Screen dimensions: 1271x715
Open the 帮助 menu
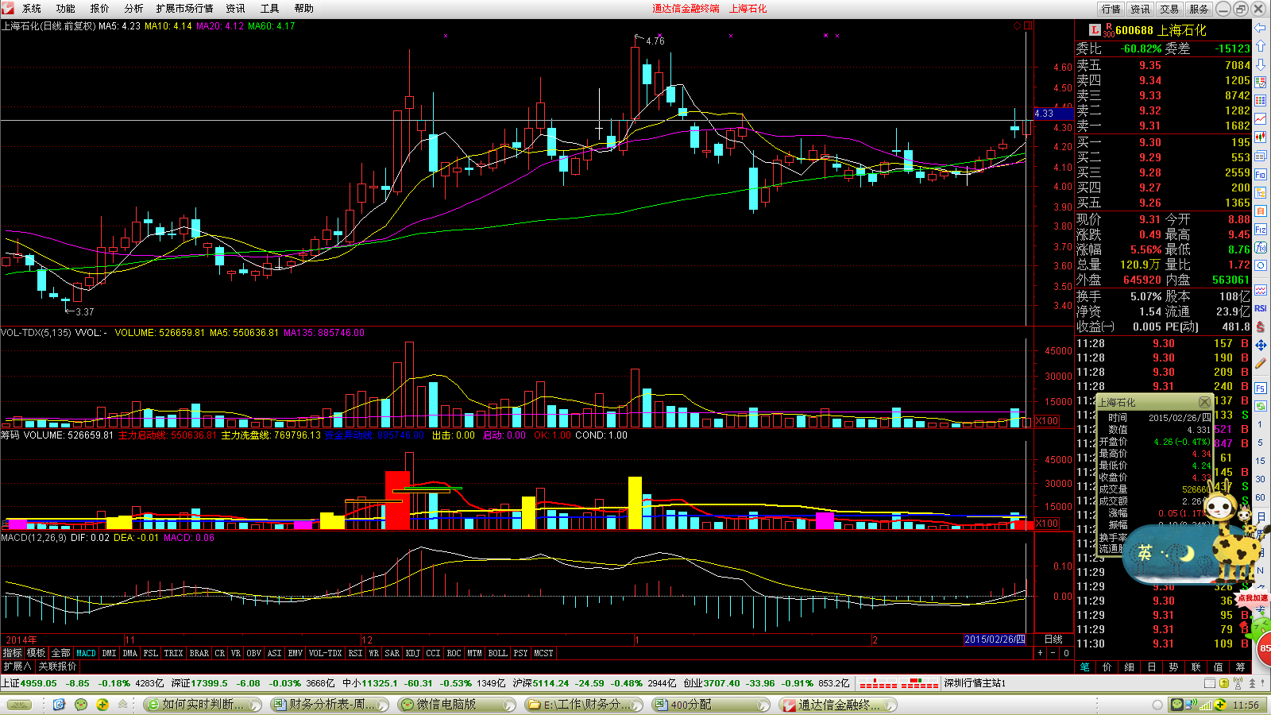click(304, 9)
